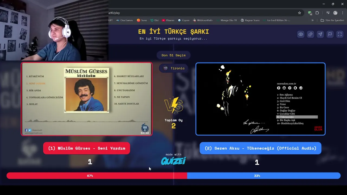Show more bookmarks with the double chevron

tap(312, 20)
